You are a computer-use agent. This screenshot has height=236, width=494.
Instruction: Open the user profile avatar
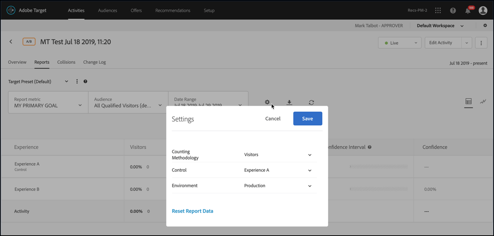[x=483, y=11]
